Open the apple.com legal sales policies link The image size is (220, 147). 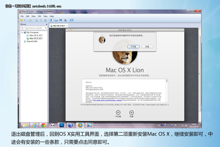pos(107,100)
